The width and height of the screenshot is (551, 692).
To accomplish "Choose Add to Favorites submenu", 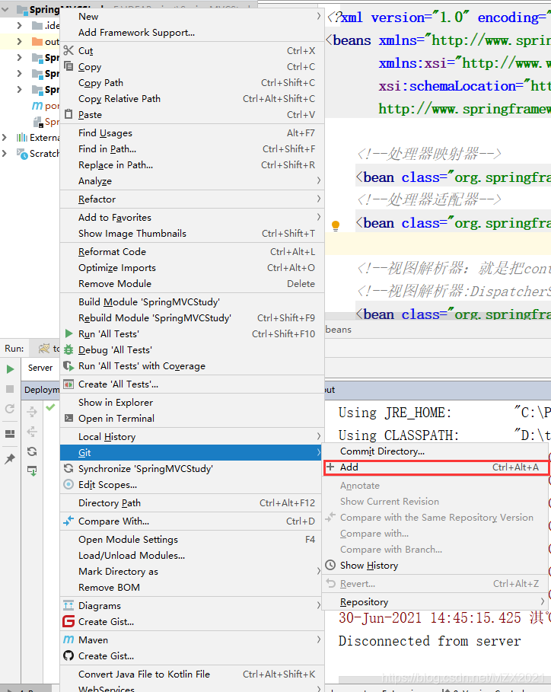I will point(192,217).
